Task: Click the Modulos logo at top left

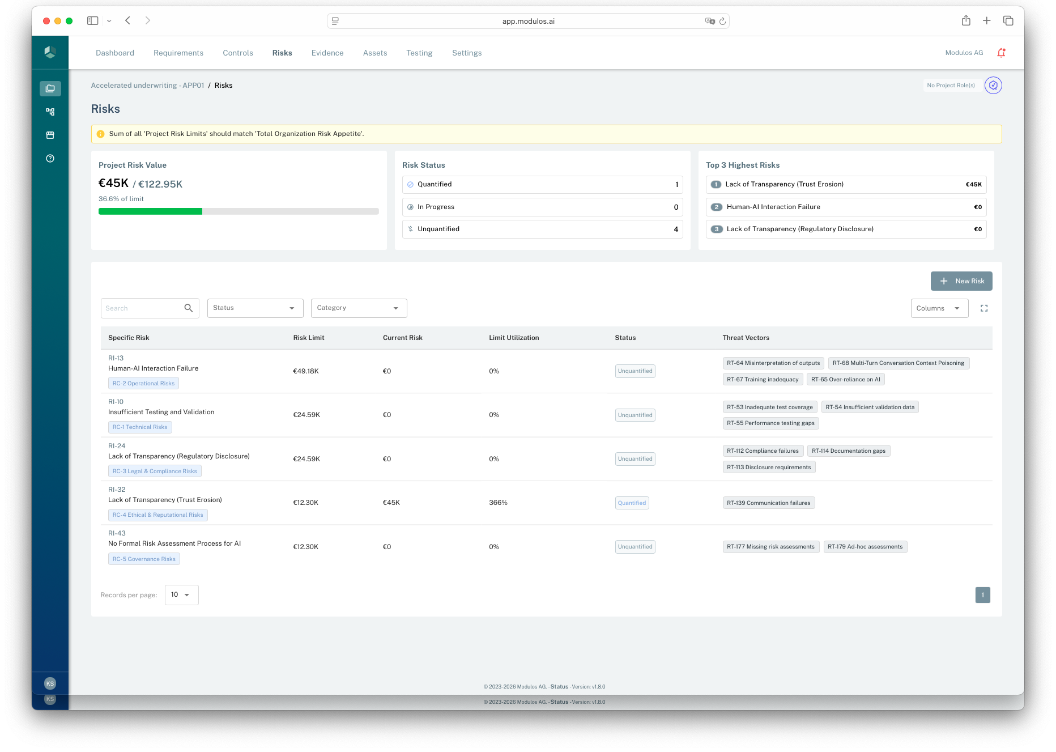Action: coord(50,52)
